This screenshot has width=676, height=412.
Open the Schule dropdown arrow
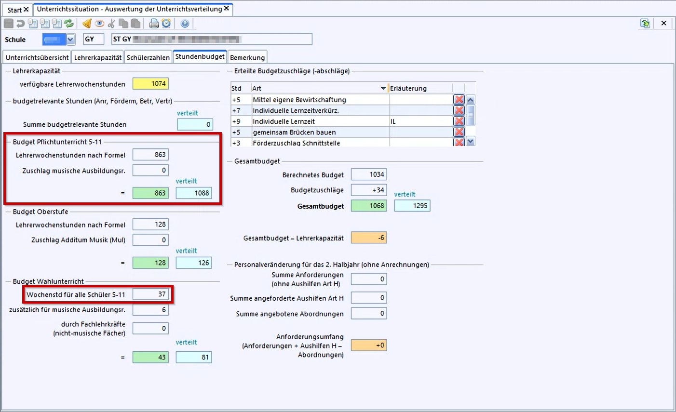tap(71, 40)
